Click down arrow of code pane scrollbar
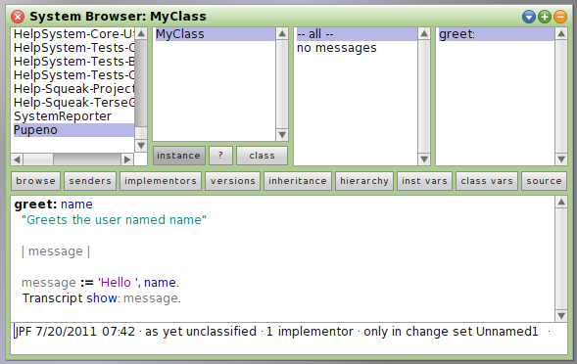The image size is (577, 364). 561,315
